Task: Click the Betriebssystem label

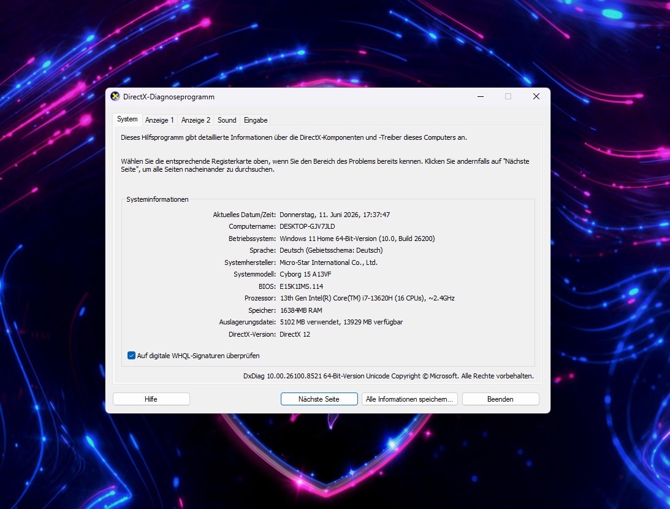Action: pos(253,239)
